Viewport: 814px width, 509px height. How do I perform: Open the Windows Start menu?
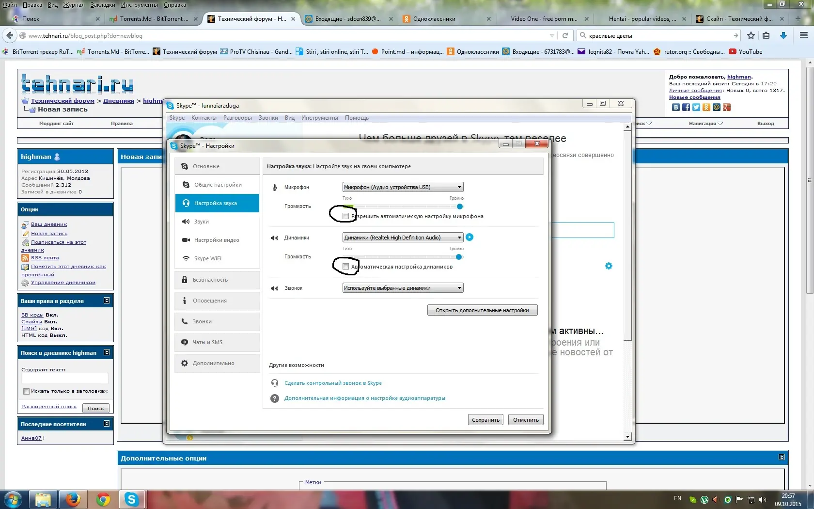pos(13,500)
